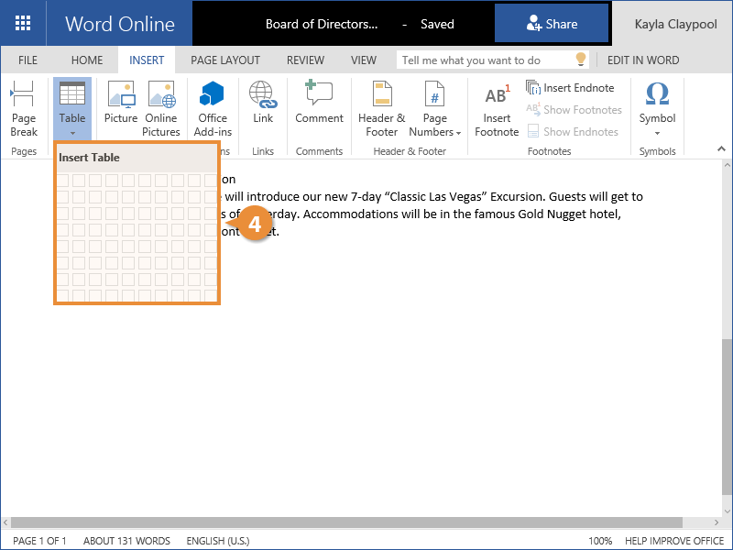Viewport: 733px width, 550px height.
Task: Open Header & Footer editor
Action: click(382, 107)
